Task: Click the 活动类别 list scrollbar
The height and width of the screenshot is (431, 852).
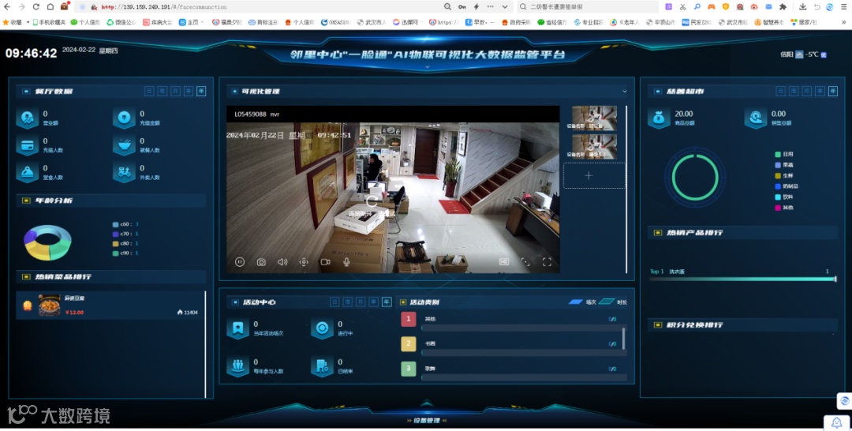Action: tap(623, 338)
